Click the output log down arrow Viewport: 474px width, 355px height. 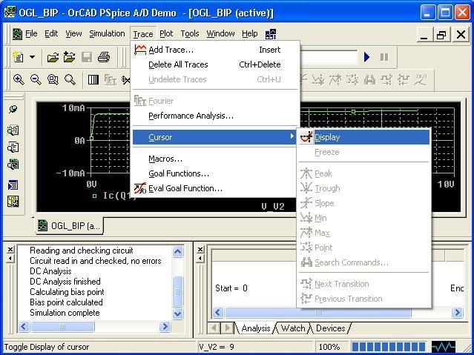click(178, 313)
